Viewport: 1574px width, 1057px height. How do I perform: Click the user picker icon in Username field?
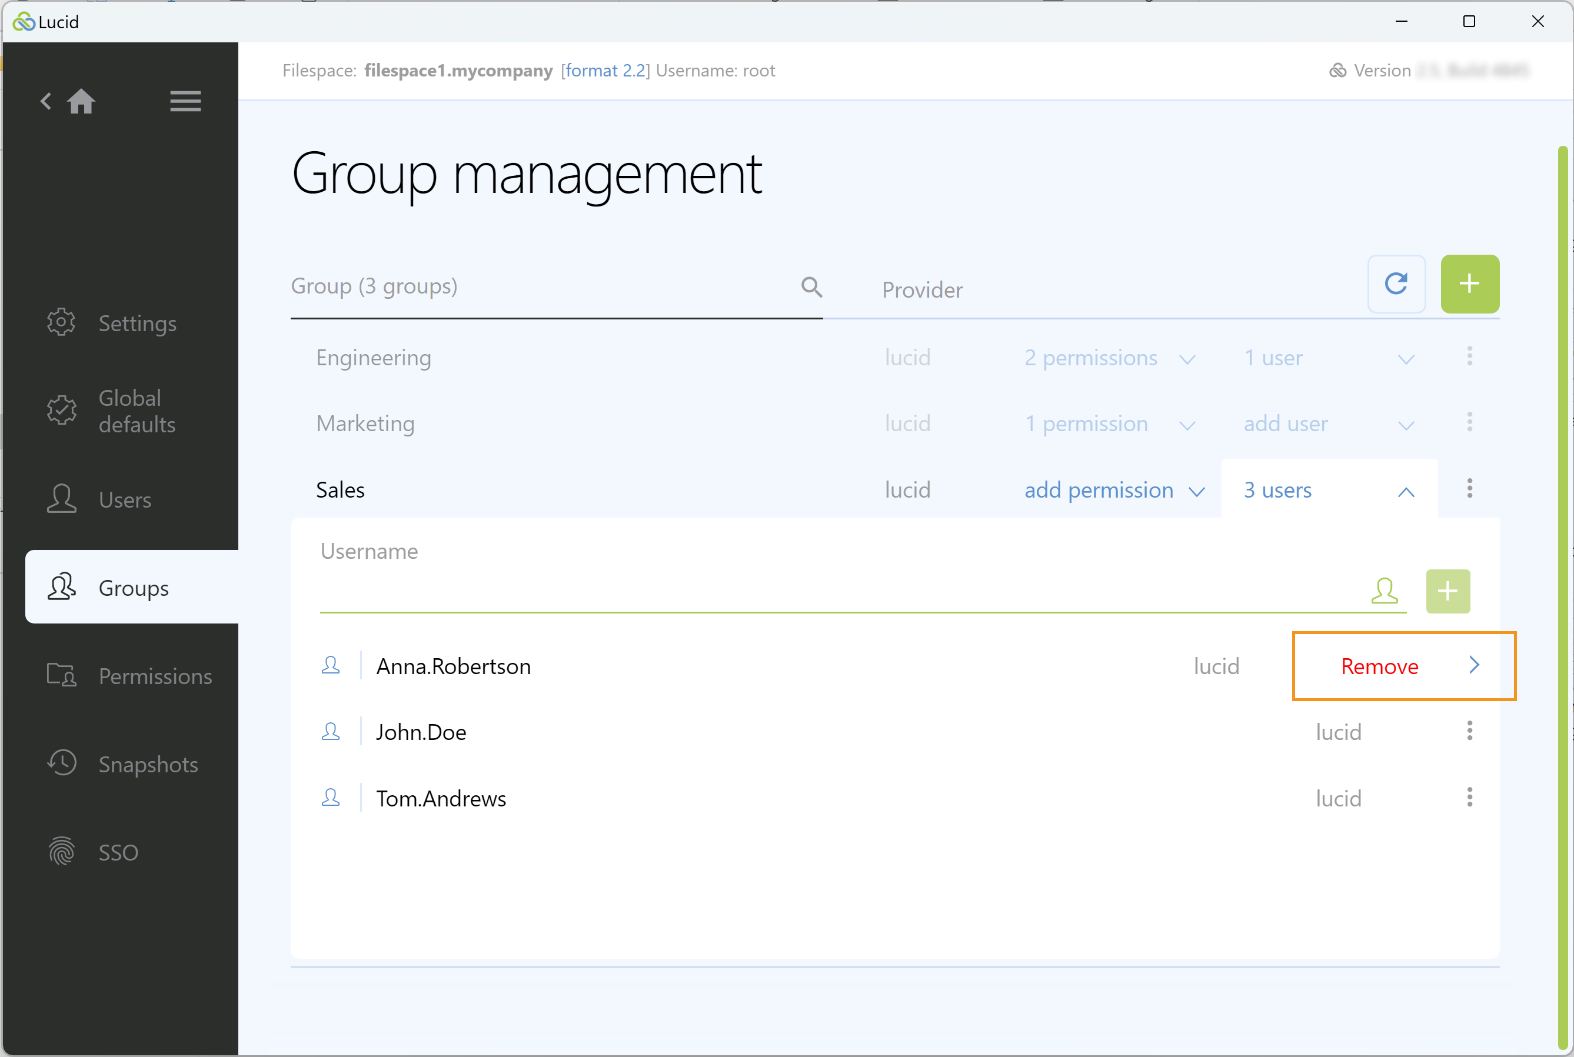pos(1384,591)
